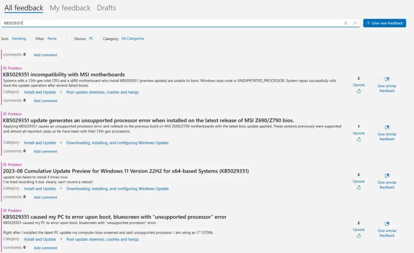Click the search magnifier icon
414x253 pixels.
click(x=355, y=23)
